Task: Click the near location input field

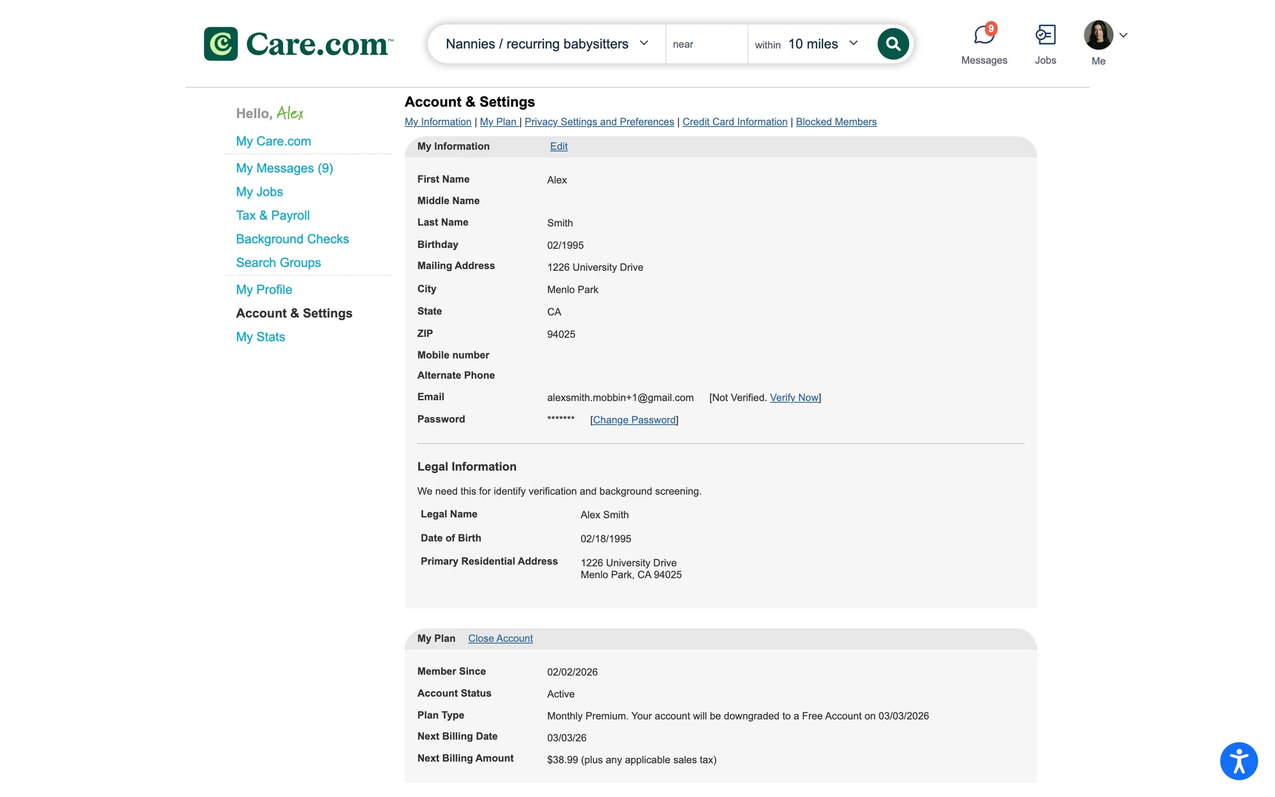Action: 707,44
